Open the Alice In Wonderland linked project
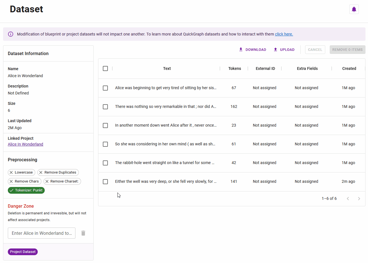Image resolution: width=368 pixels, height=263 pixels. (25, 144)
